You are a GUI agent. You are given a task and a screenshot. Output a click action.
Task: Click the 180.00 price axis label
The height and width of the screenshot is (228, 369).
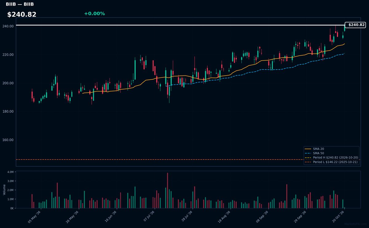point(8,112)
